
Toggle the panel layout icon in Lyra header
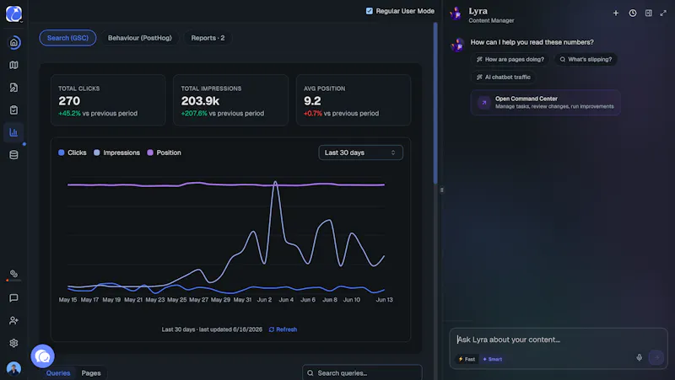point(649,13)
